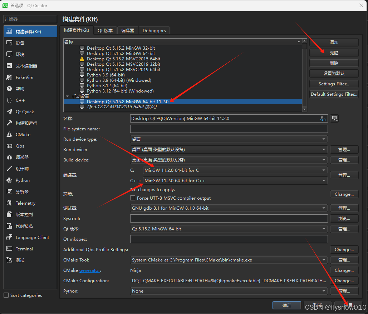Viewport: 368px width, 314px height.
Task: Switch to the Qt 版本 tab
Action: pyautogui.click(x=105, y=30)
